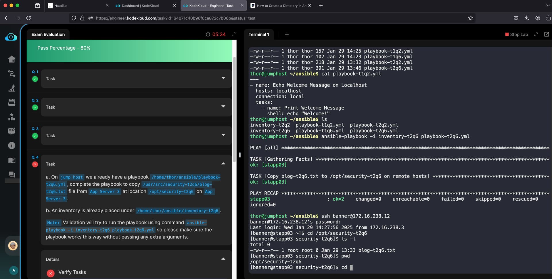Click the panel divider handle between panes

coord(240,155)
